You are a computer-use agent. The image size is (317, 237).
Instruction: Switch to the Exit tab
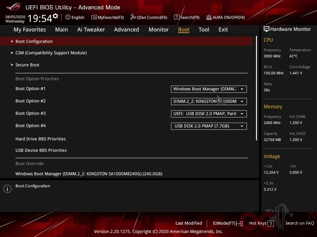pyautogui.click(x=223, y=29)
